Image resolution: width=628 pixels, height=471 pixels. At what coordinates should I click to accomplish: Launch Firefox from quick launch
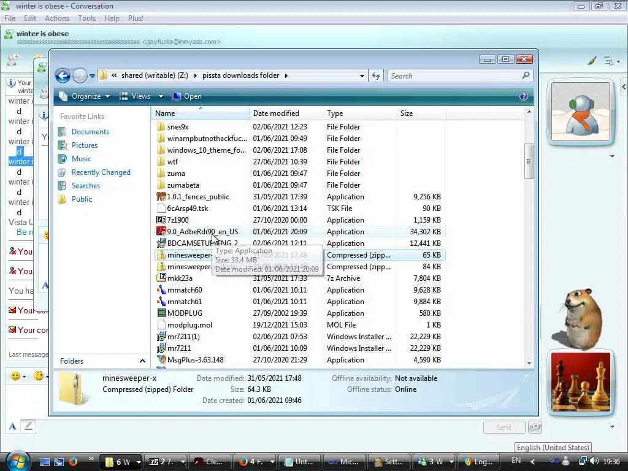pyautogui.click(x=73, y=461)
